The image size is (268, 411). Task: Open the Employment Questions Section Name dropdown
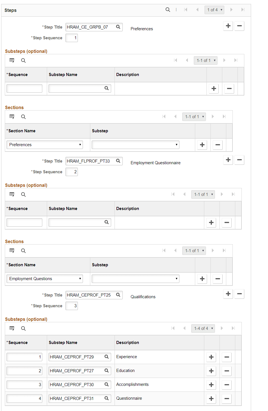coord(44,278)
